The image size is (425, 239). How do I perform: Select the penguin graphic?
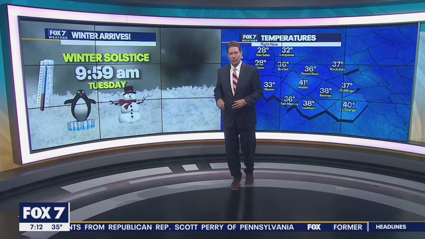click(79, 106)
